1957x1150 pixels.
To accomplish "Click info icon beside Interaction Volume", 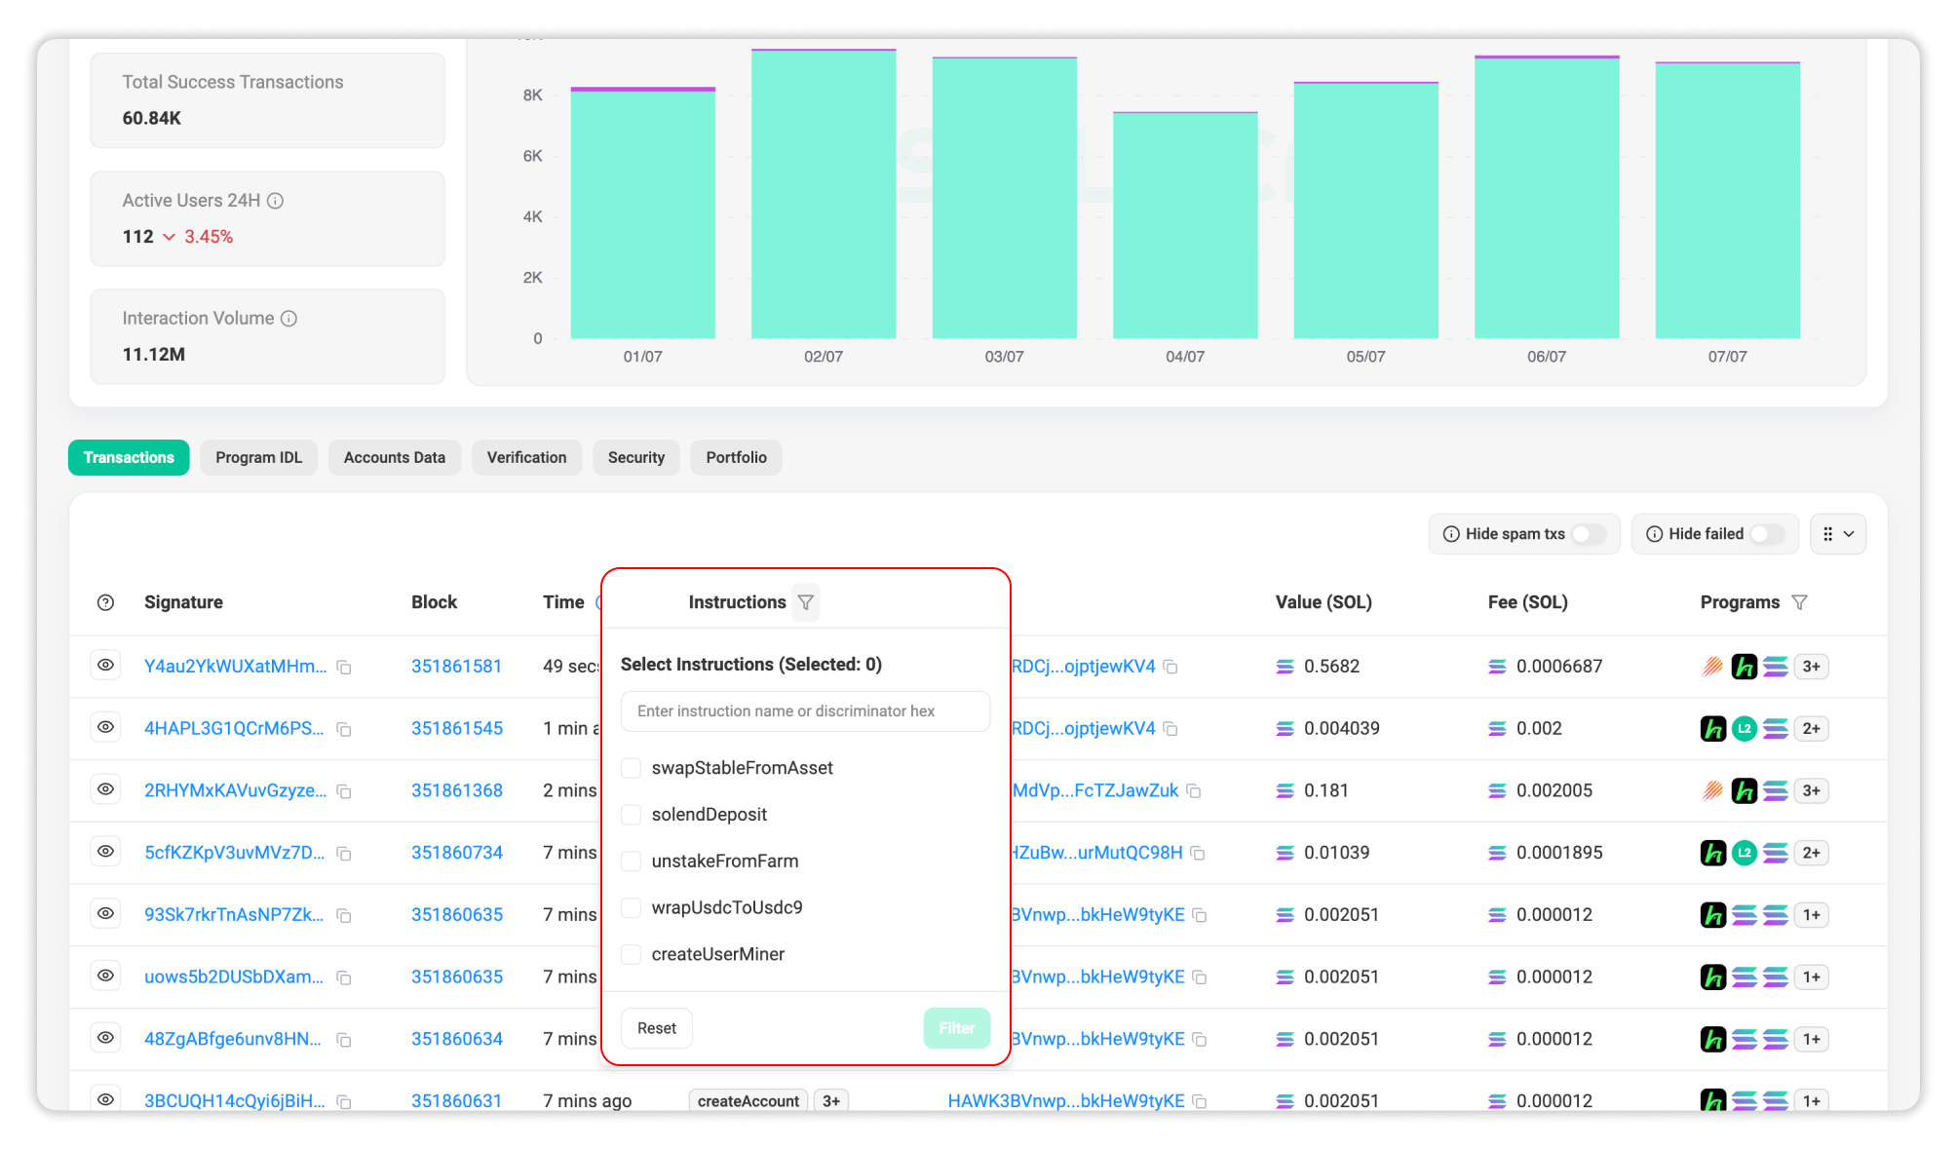I will (289, 319).
